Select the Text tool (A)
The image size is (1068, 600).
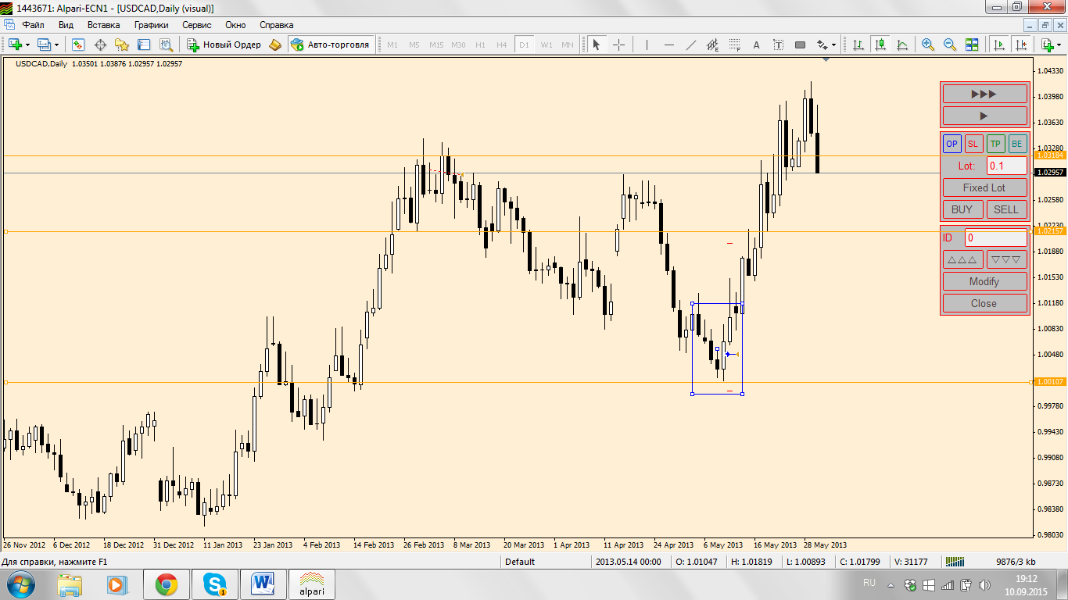[756, 45]
